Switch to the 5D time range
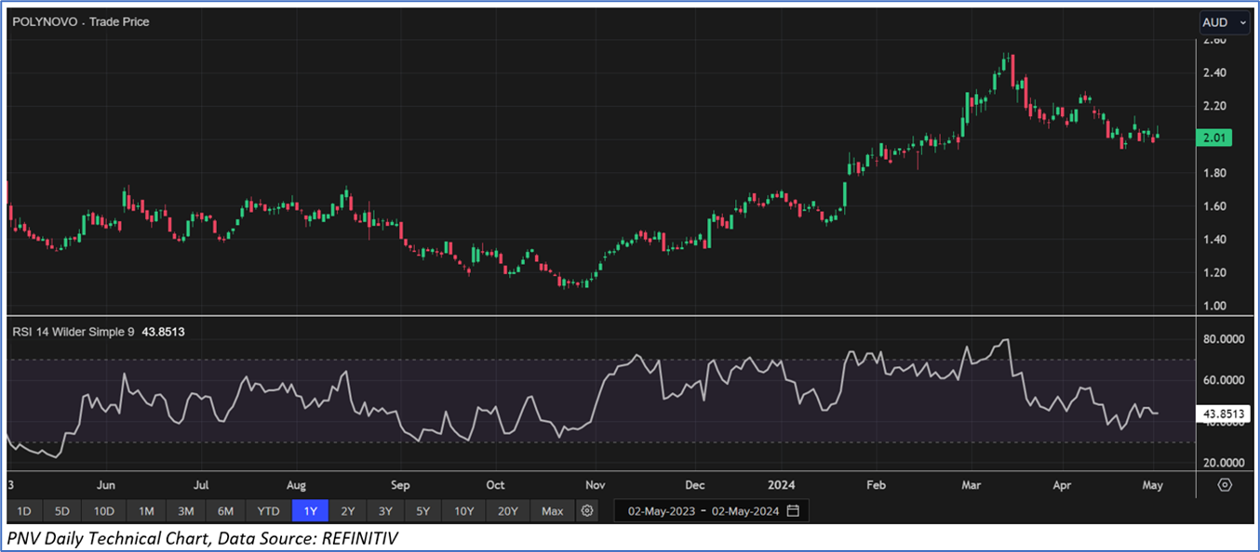This screenshot has height=552, width=1260. [x=62, y=511]
